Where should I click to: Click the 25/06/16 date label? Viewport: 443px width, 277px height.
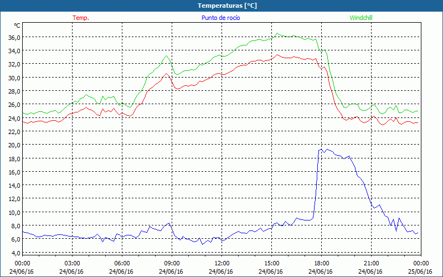[420, 271]
